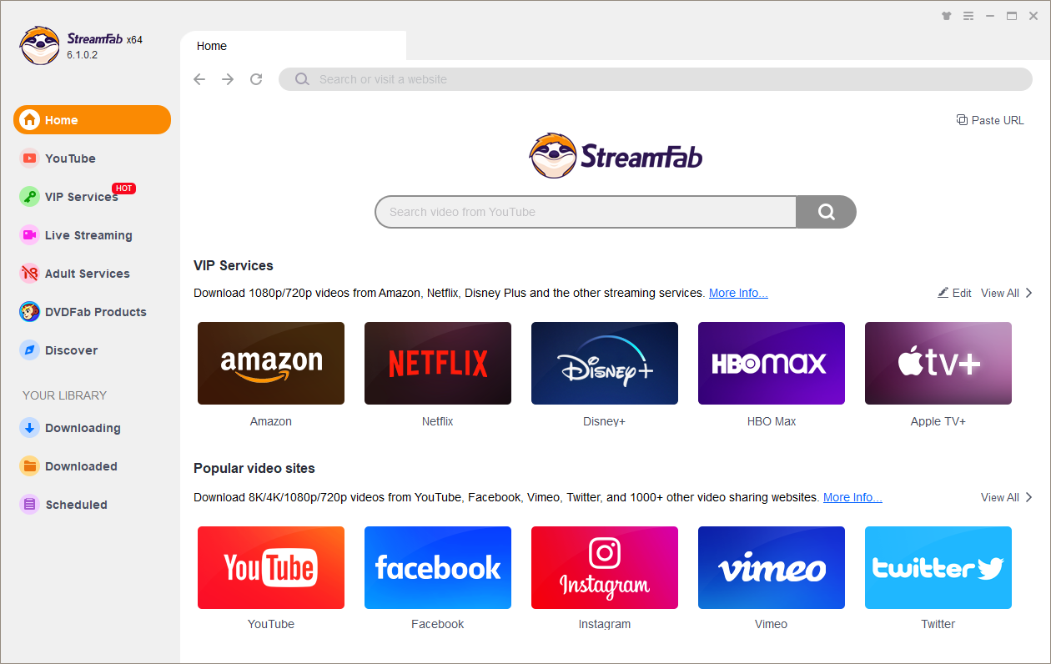
Task: Open the More Info link under Popular video sites
Action: (852, 497)
